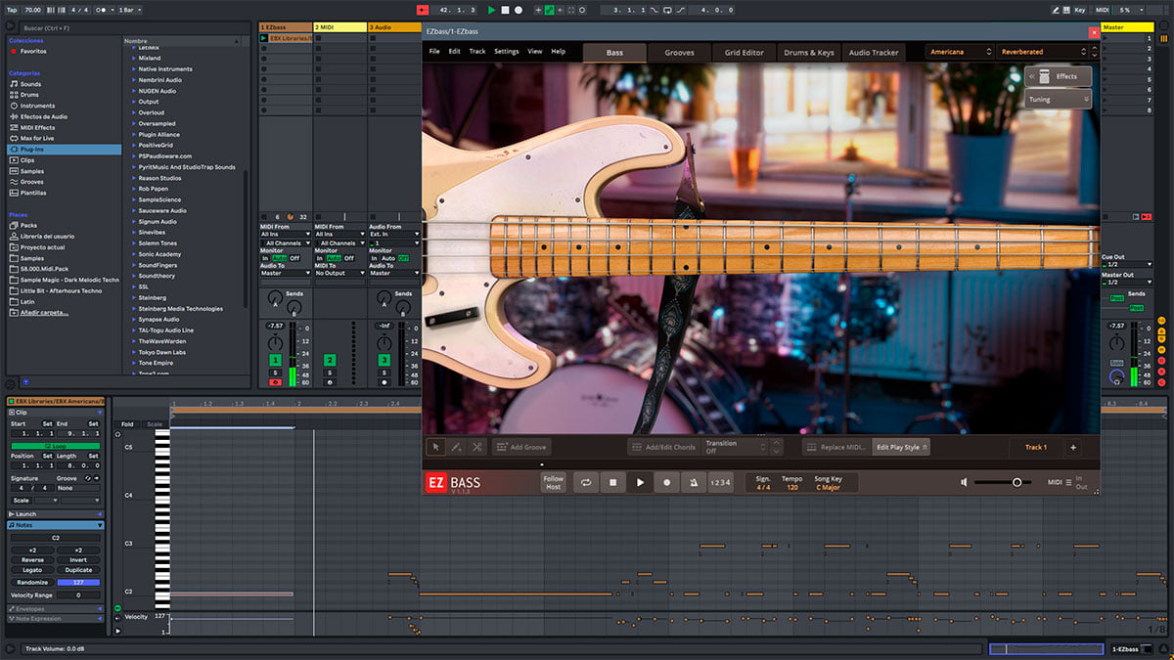Image resolution: width=1174 pixels, height=660 pixels.
Task: Click the Edit Play Style button
Action: pos(902,447)
